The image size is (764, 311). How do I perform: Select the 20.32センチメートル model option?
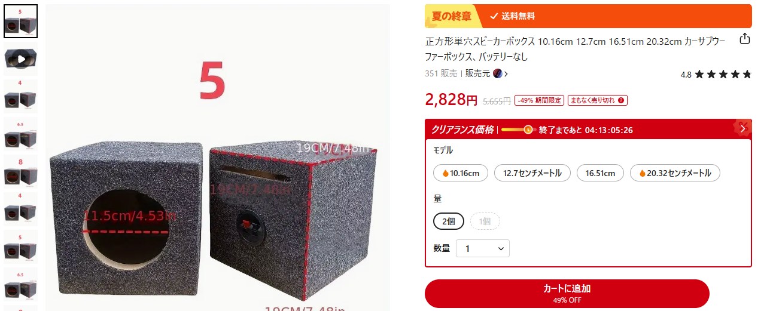pyautogui.click(x=675, y=173)
